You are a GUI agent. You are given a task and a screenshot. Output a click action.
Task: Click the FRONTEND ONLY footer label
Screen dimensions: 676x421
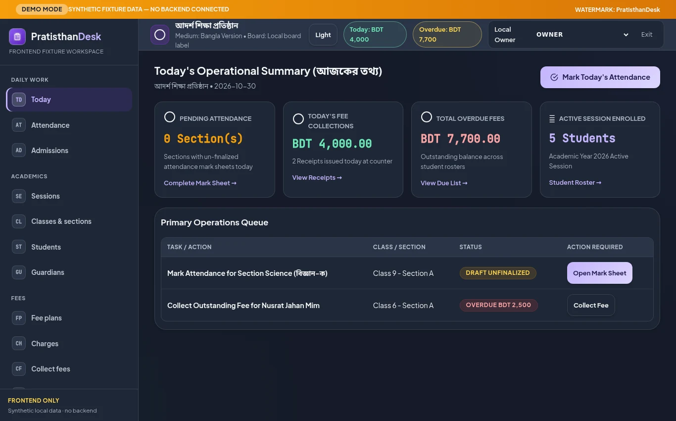pos(34,400)
